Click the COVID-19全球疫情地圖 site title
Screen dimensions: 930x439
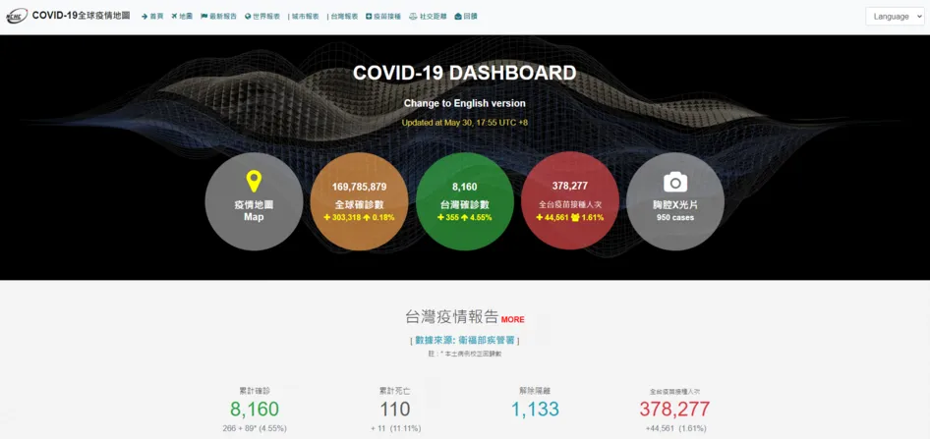click(81, 16)
